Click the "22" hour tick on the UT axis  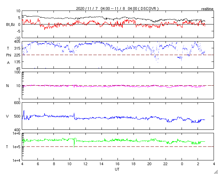click(x=166, y=164)
